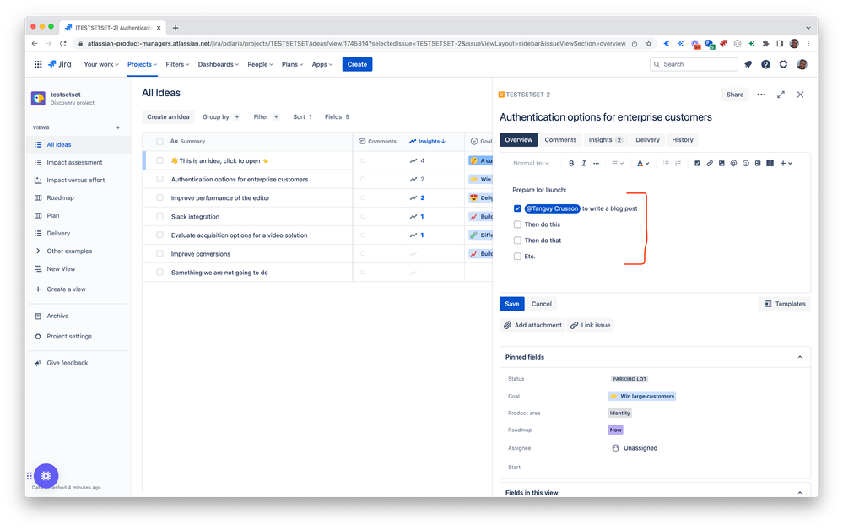Screen dimensions: 843x530
Task: Collapse the Pinned fields section
Action: coord(799,358)
